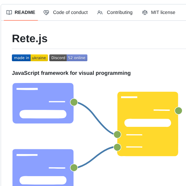
Task: View the MIT license tab
Action: [x=158, y=13]
